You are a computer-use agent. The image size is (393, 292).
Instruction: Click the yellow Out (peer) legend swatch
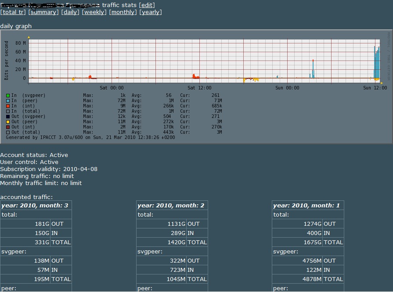click(8, 121)
